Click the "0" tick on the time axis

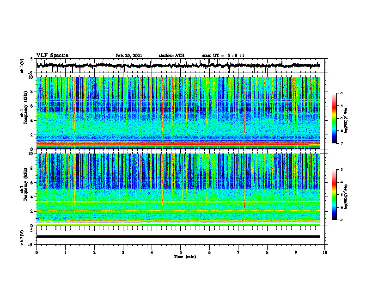point(37,252)
